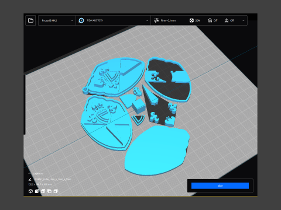
Task: Collapse the Object list chevron
Action: 29,173
